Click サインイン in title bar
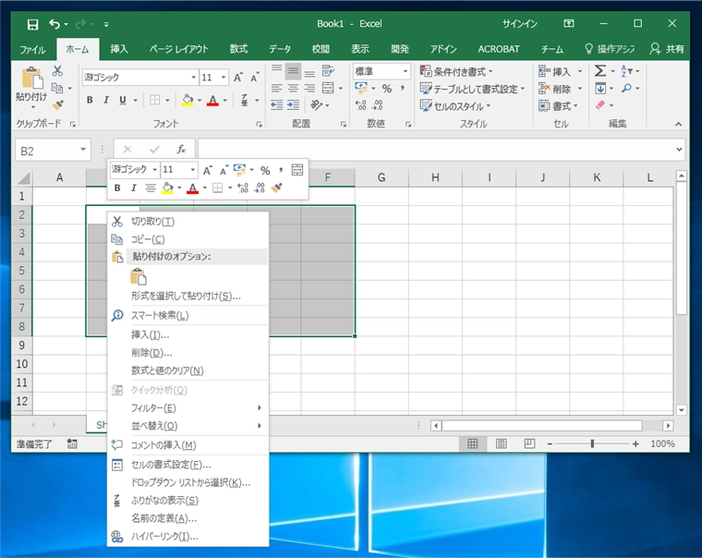 [519, 24]
